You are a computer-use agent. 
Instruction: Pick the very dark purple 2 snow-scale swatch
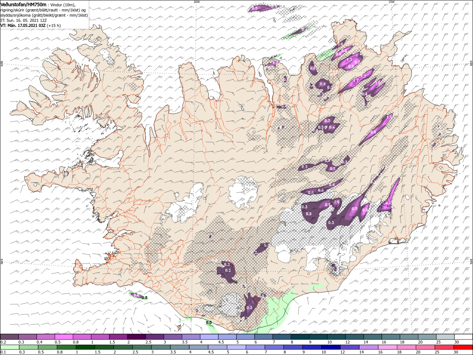pyautogui.click(x=136, y=337)
